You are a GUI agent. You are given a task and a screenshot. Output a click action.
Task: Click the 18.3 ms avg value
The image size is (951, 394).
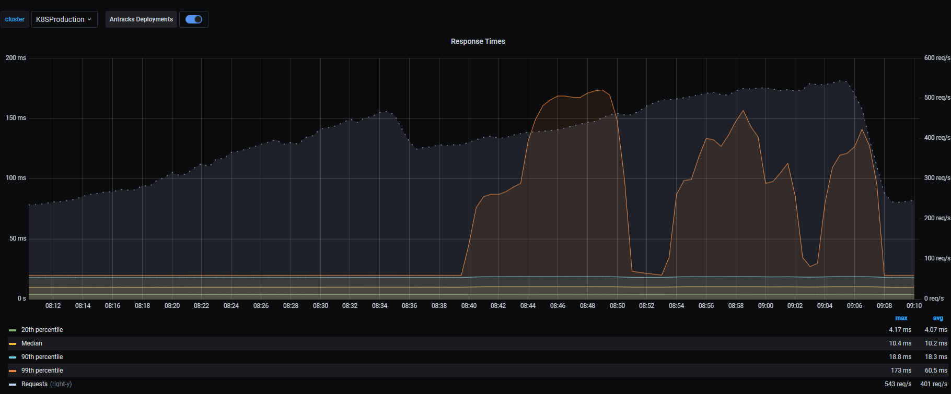pos(936,357)
